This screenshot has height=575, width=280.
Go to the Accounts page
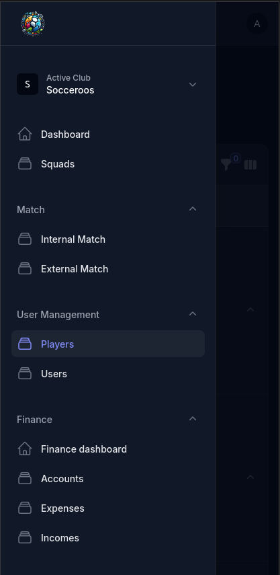point(108,479)
